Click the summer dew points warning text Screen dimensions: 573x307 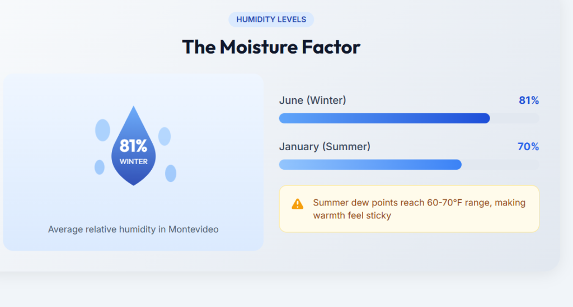pyautogui.click(x=419, y=209)
